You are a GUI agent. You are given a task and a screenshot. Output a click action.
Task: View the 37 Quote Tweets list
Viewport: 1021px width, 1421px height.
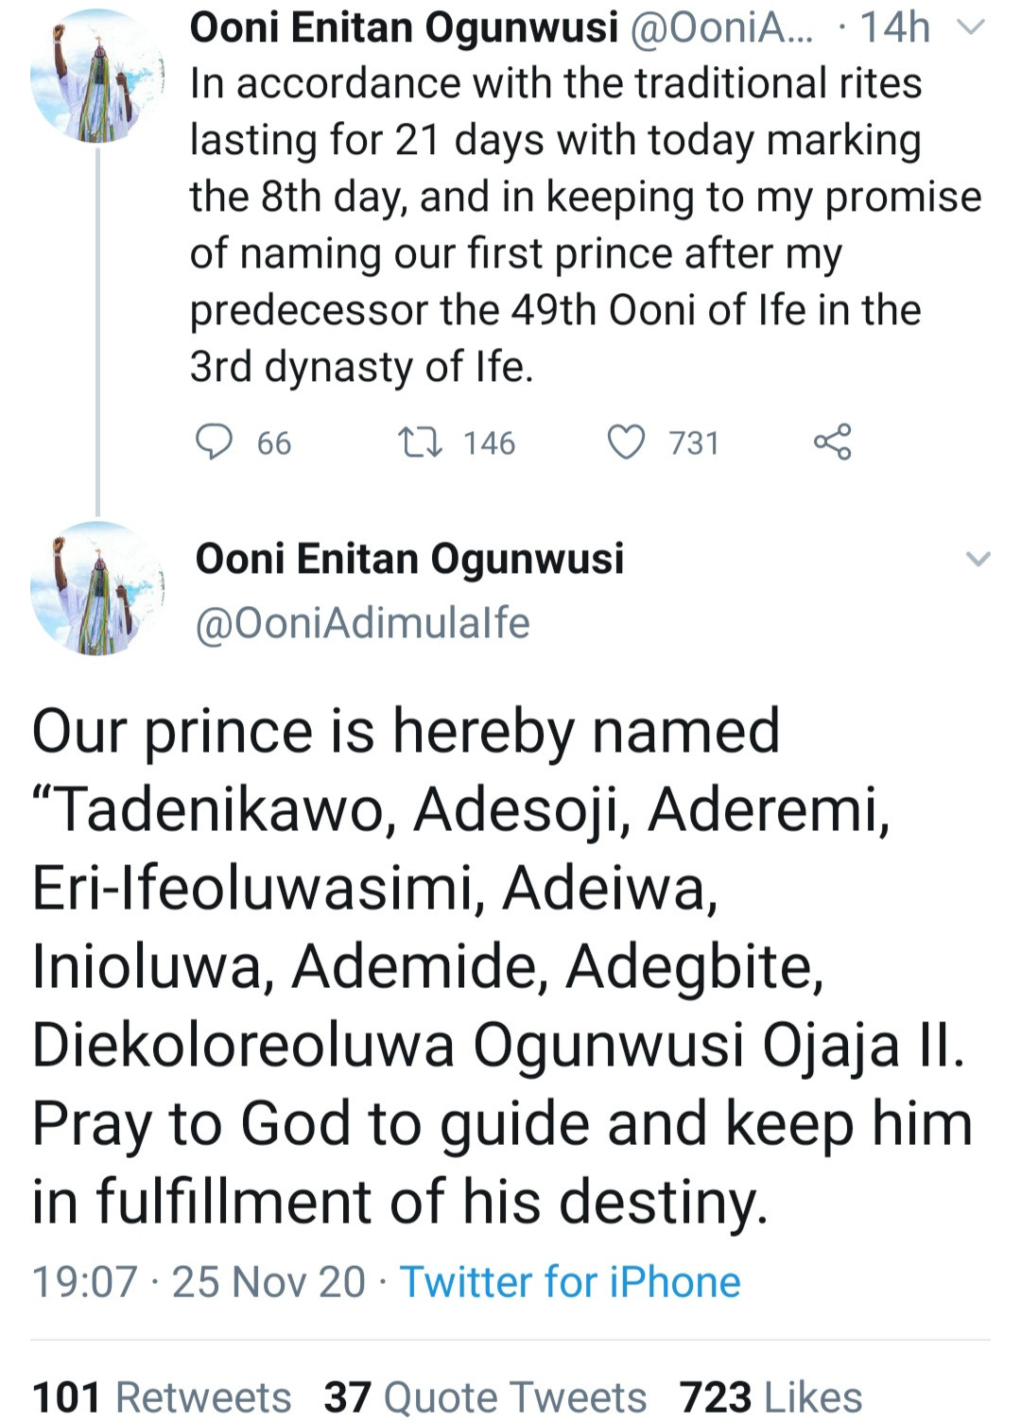pyautogui.click(x=485, y=1396)
